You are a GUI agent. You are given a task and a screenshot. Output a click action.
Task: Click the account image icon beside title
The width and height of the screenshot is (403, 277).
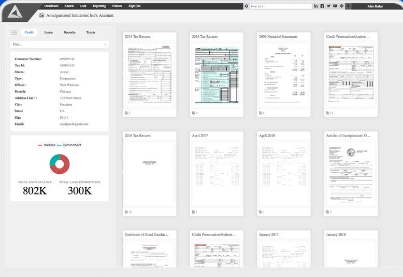click(x=41, y=16)
